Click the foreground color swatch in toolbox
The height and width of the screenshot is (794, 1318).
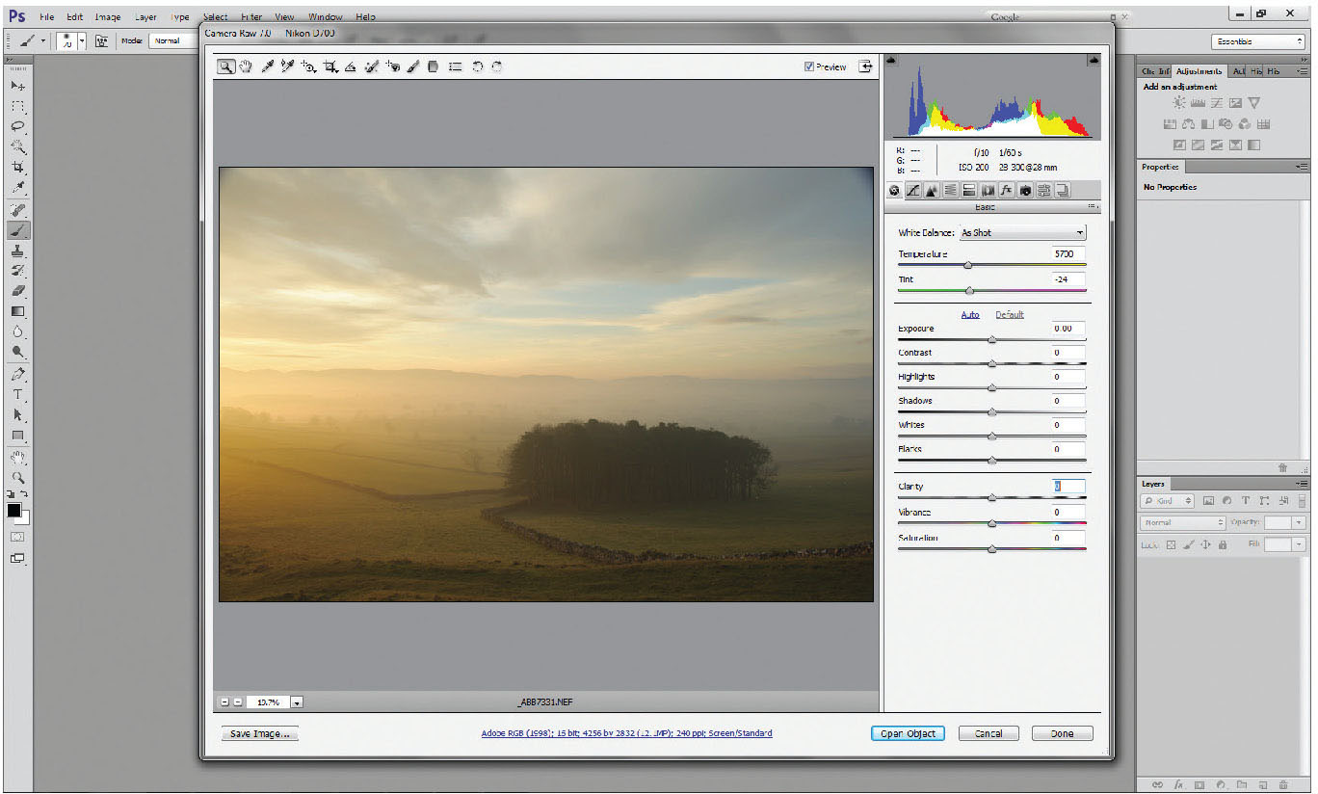point(14,511)
